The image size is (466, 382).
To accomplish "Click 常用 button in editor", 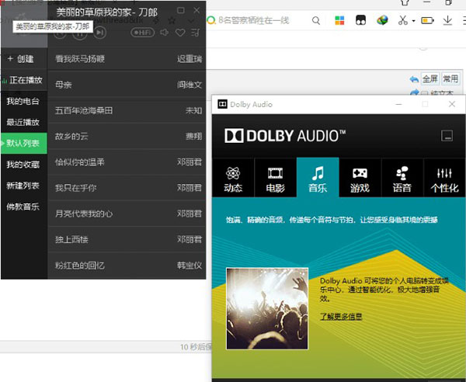I will [450, 78].
